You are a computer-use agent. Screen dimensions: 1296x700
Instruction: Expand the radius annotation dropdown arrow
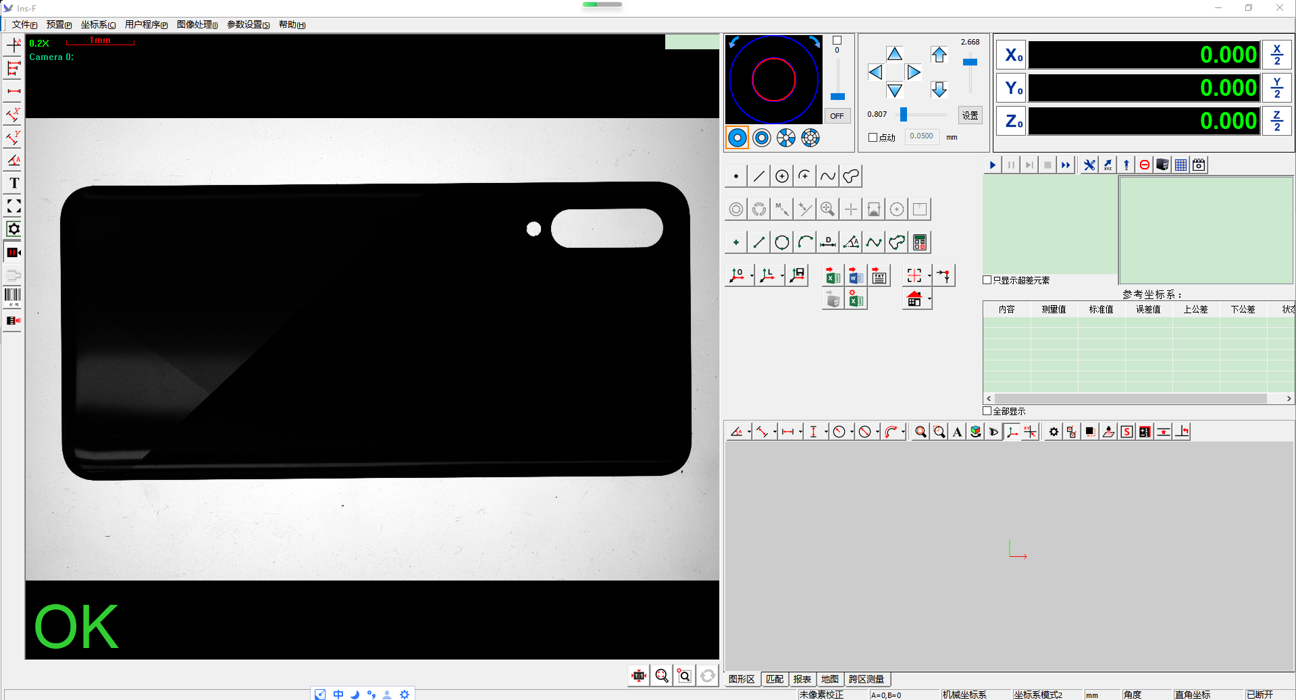[x=852, y=432]
